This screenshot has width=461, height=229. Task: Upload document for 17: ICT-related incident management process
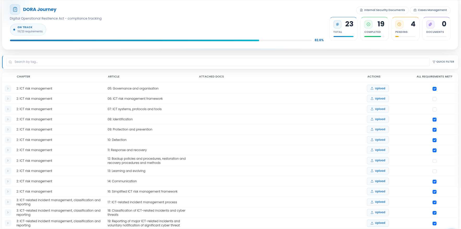coord(378,202)
